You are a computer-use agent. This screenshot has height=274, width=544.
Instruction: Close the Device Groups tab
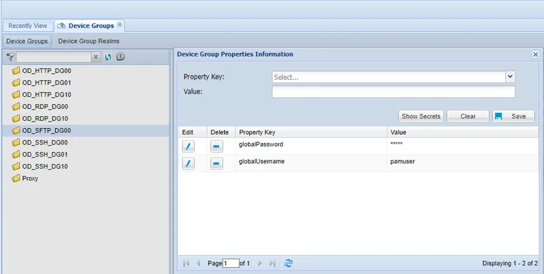click(119, 24)
